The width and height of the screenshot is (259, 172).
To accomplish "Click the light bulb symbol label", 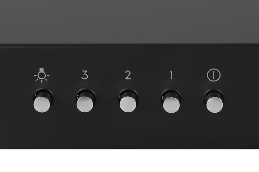I will click(41, 75).
